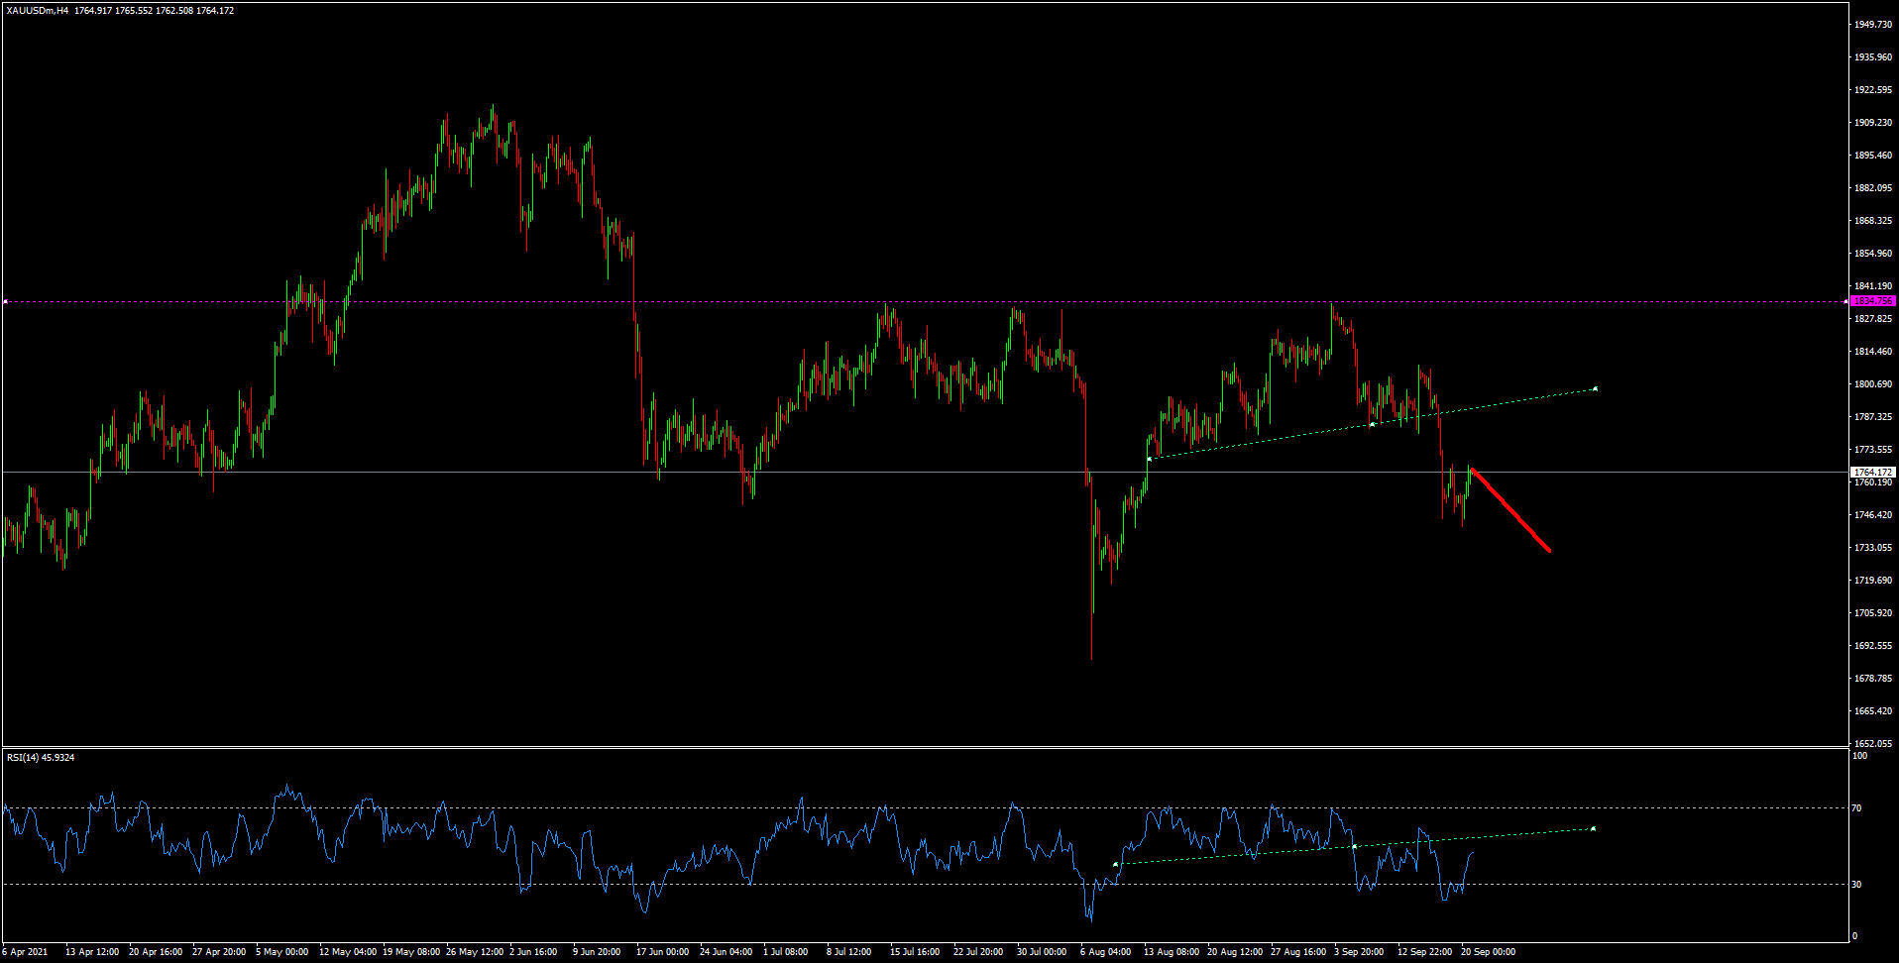Click the RSI(14) 45.9324 indicator label

tap(41, 758)
